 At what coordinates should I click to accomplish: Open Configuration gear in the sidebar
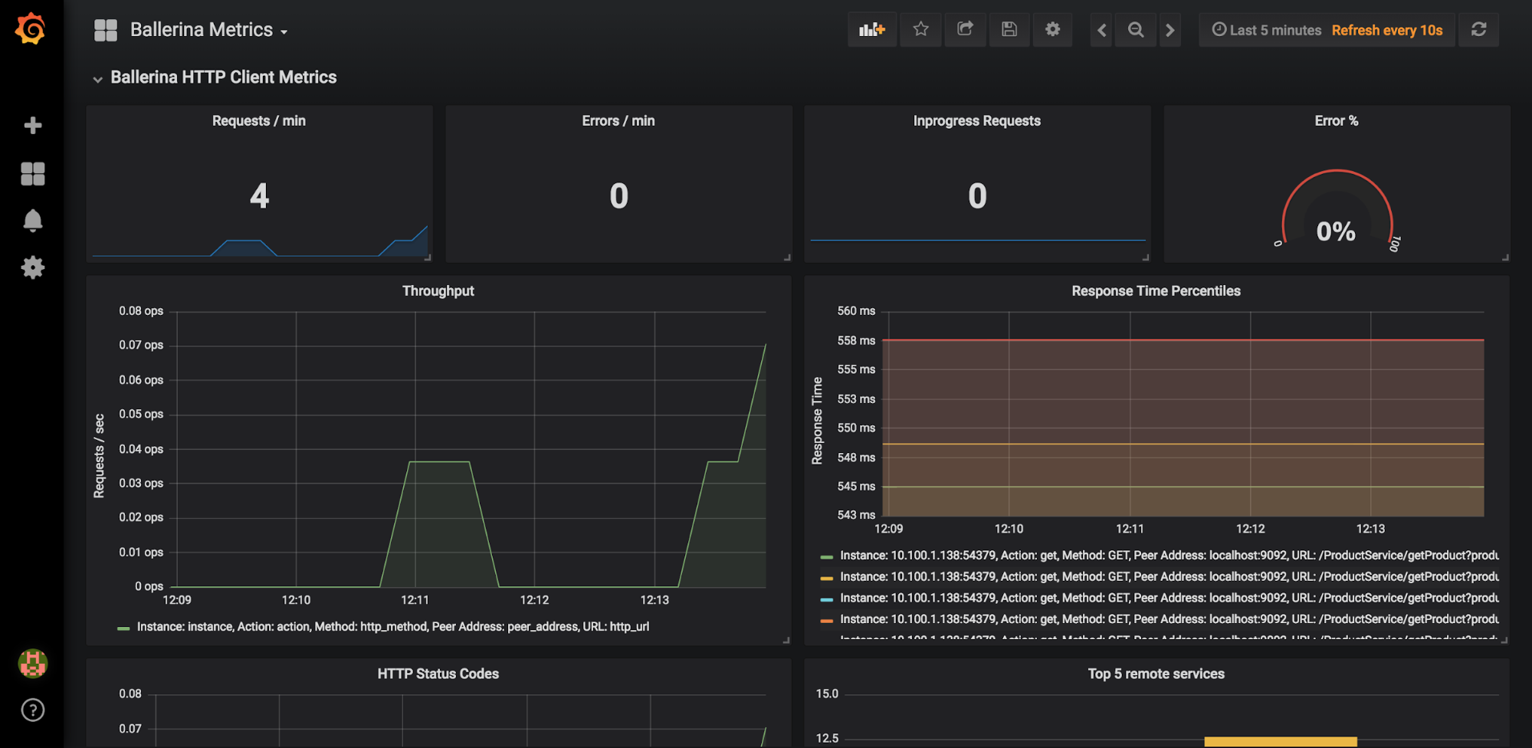coord(32,267)
